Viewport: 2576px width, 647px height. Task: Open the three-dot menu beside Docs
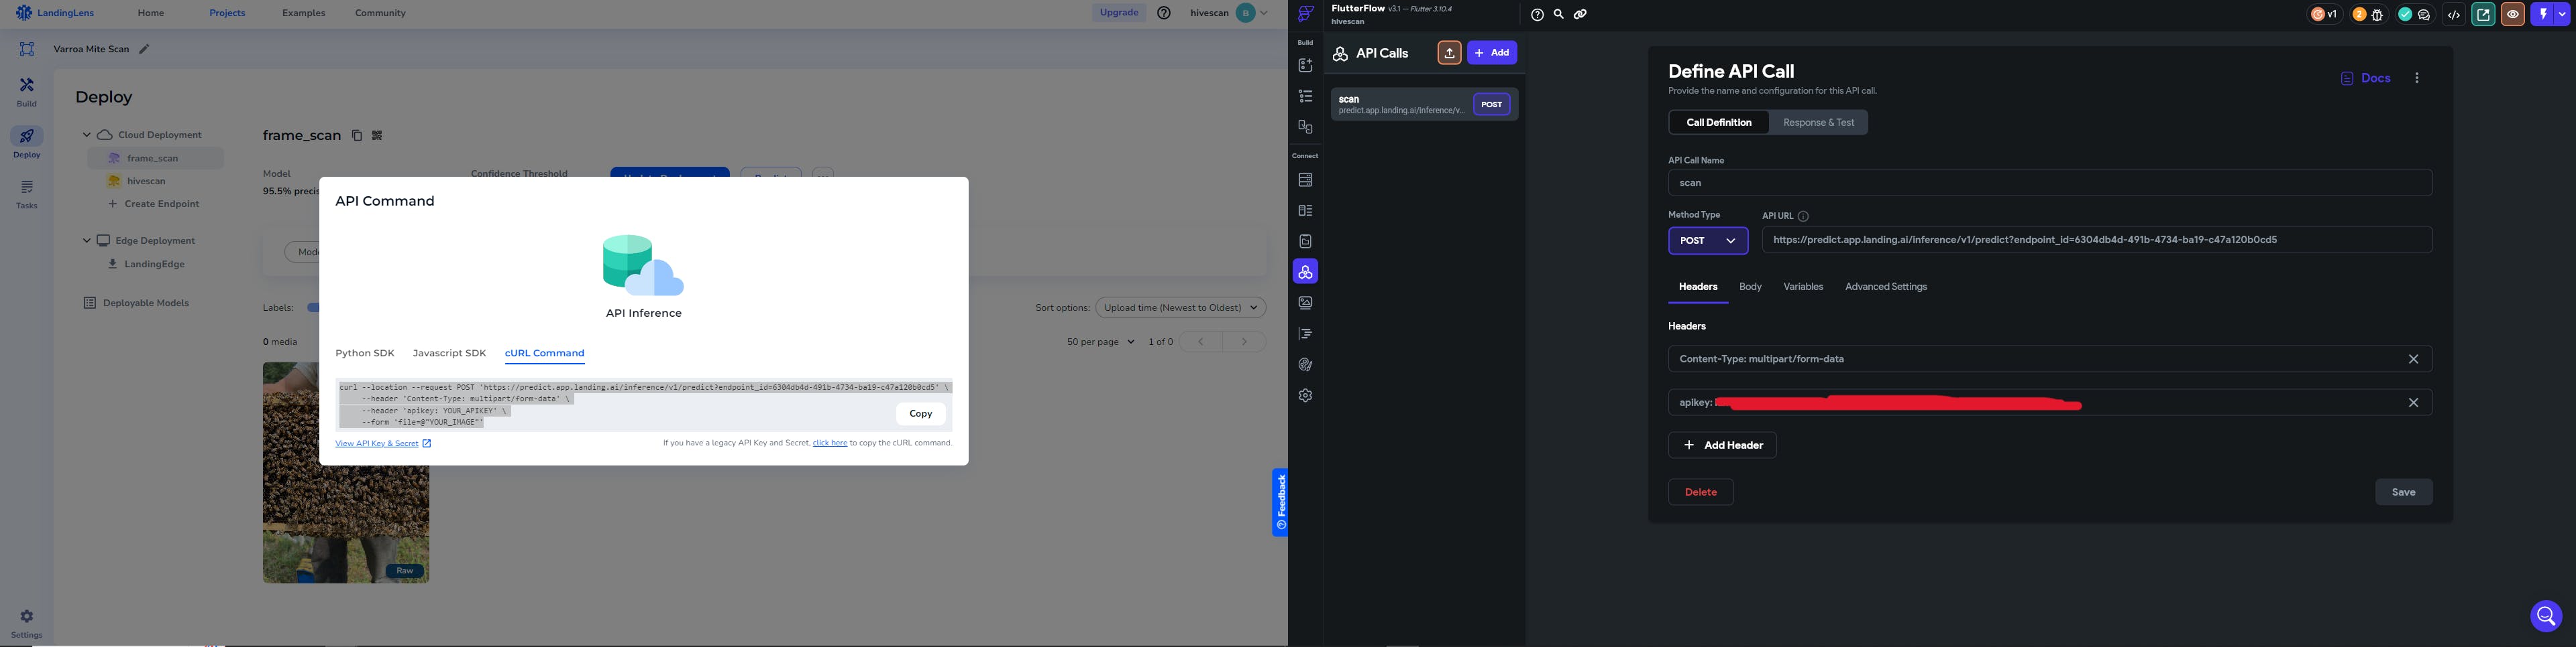pyautogui.click(x=2417, y=78)
